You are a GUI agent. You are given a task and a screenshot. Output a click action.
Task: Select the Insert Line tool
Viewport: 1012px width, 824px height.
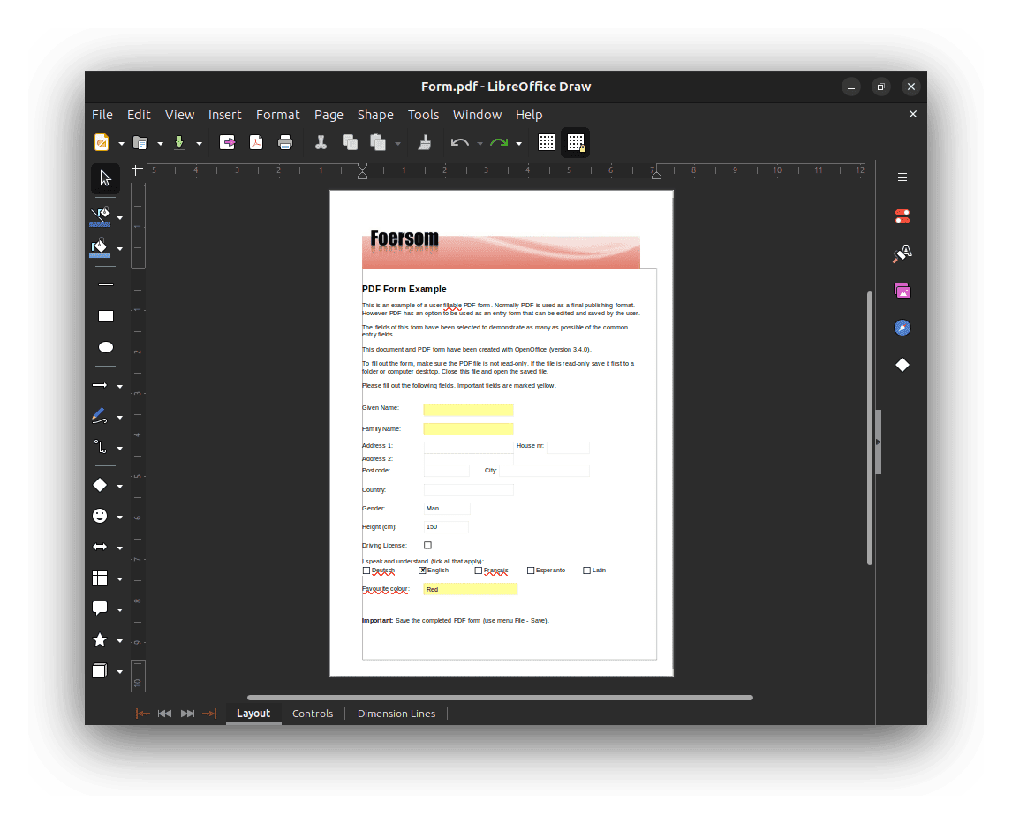coord(106,284)
